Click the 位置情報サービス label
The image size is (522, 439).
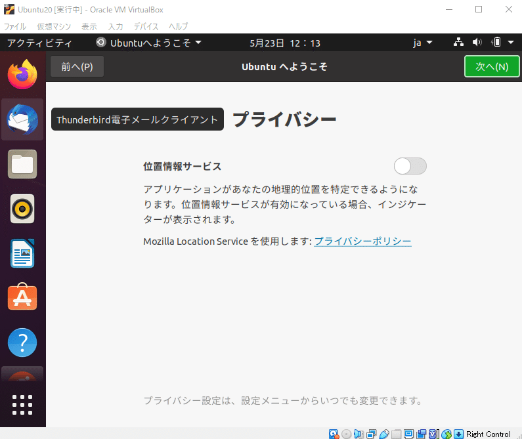[x=182, y=166]
